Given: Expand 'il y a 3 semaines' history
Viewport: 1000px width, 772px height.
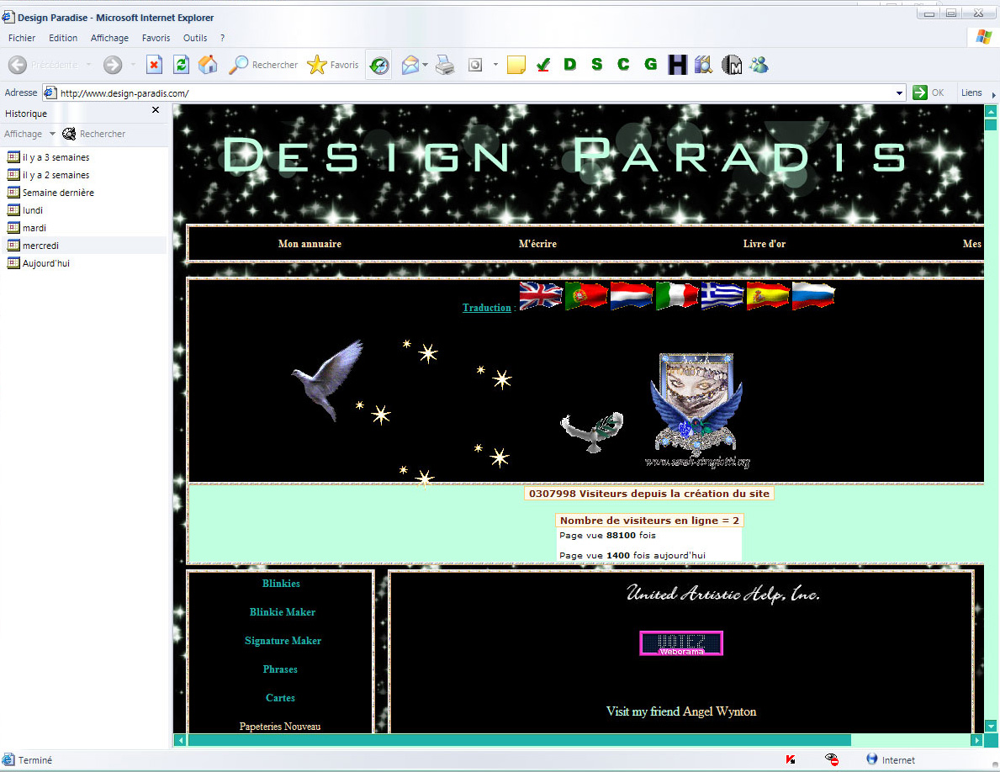Looking at the screenshot, I should point(49,156).
